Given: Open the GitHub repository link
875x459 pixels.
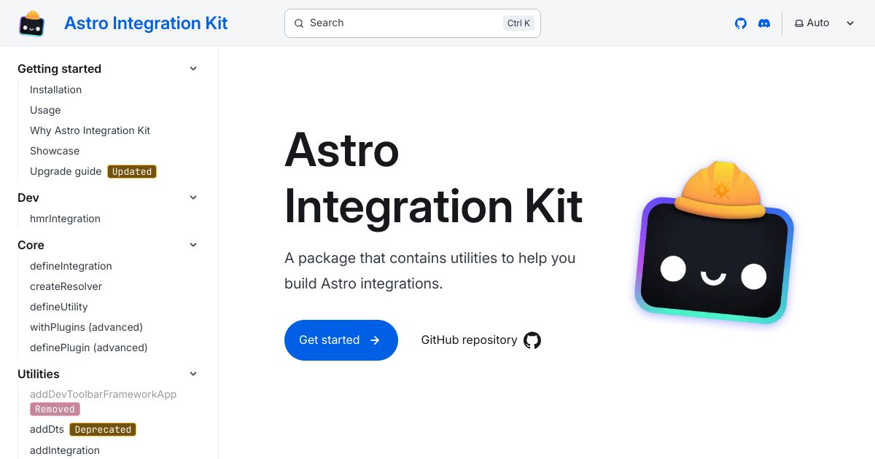Looking at the screenshot, I should [x=481, y=340].
